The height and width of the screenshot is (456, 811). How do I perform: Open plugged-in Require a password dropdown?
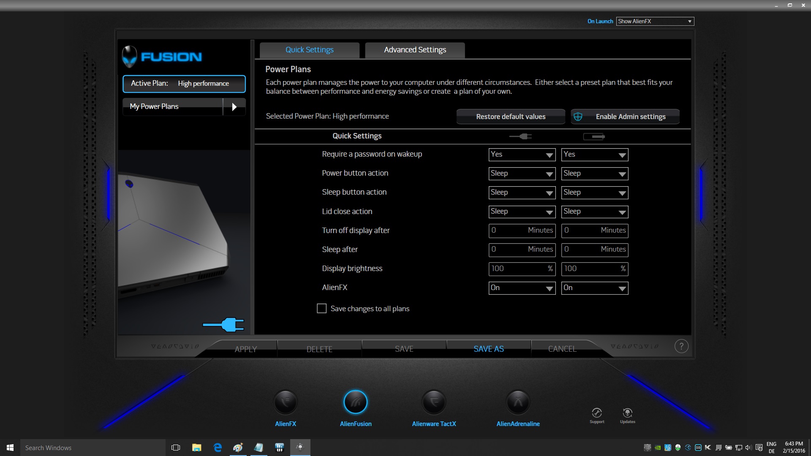[522, 155]
